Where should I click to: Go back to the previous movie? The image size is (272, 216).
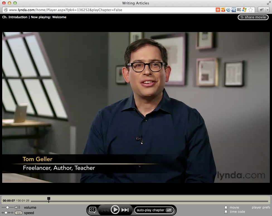(x=105, y=210)
